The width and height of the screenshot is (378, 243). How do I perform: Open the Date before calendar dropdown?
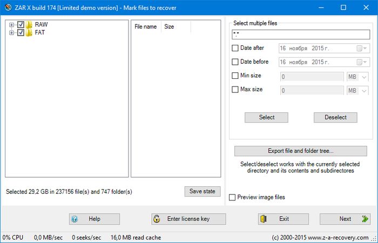coord(360,62)
